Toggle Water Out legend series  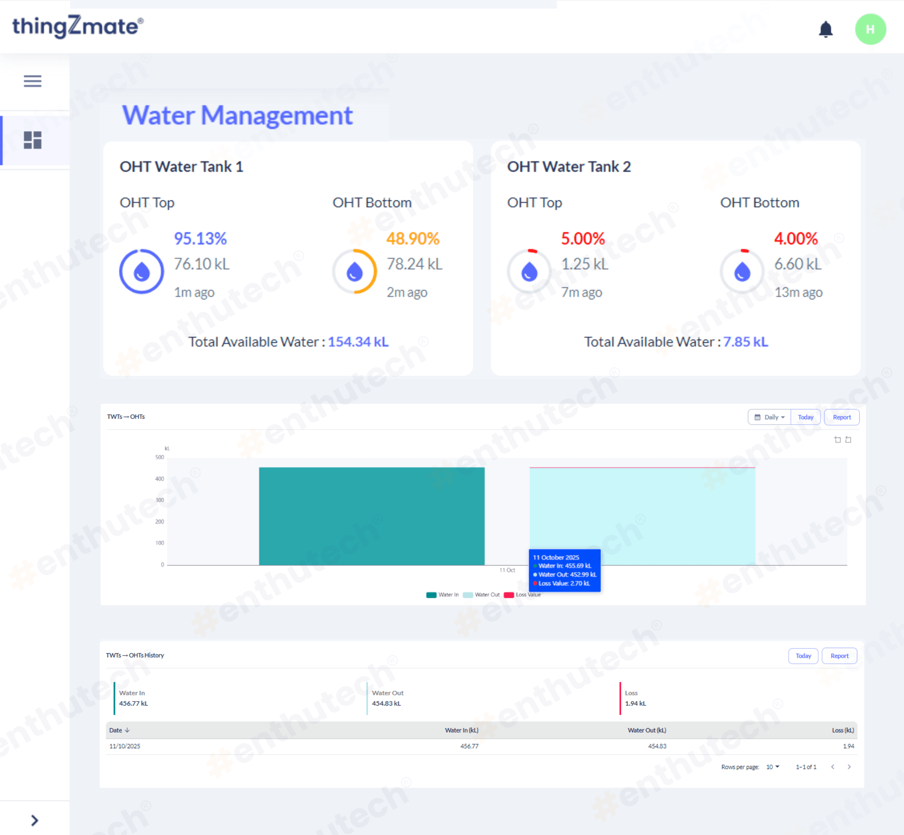click(481, 595)
